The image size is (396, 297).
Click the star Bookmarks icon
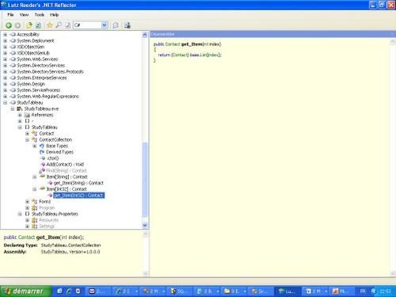(x=49, y=25)
